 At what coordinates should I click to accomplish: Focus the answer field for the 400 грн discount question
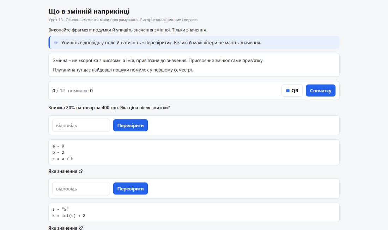click(81, 125)
